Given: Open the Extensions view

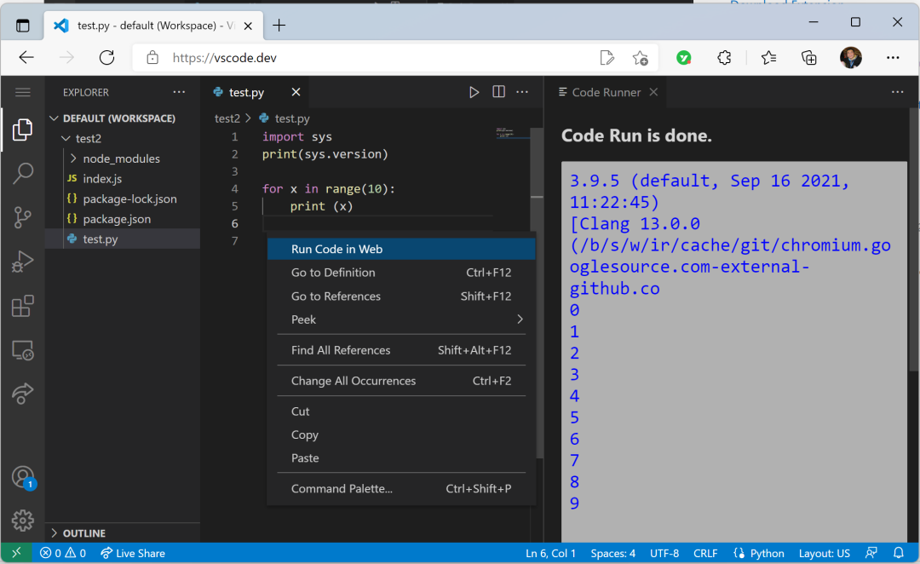Looking at the screenshot, I should click(x=22, y=306).
